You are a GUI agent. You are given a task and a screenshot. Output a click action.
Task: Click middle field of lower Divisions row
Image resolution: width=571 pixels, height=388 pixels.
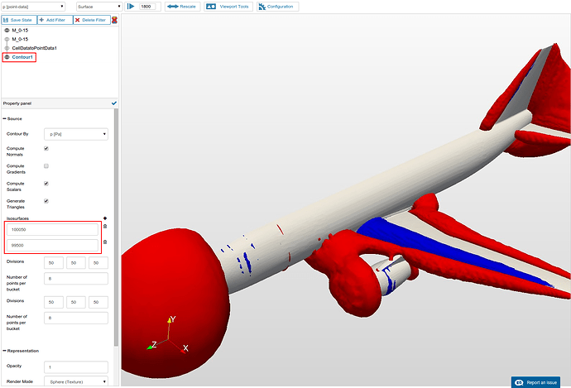(x=76, y=302)
